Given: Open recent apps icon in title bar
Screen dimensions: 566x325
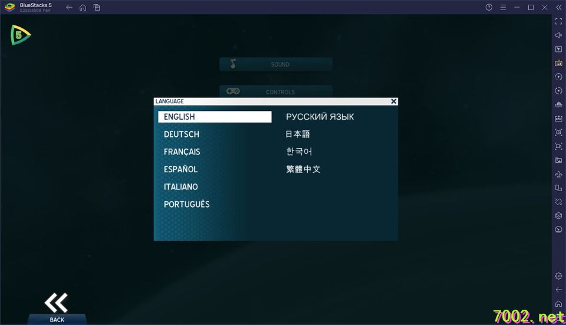Looking at the screenshot, I should [x=97, y=7].
